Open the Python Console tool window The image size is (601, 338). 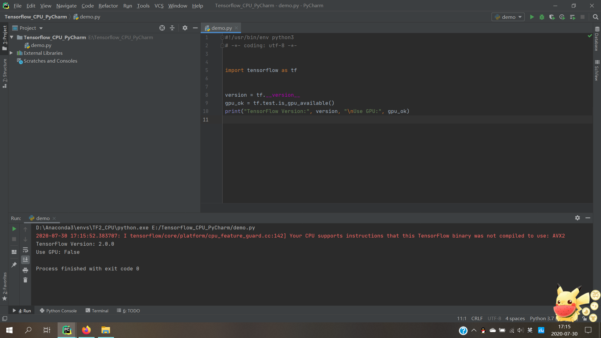(x=58, y=310)
